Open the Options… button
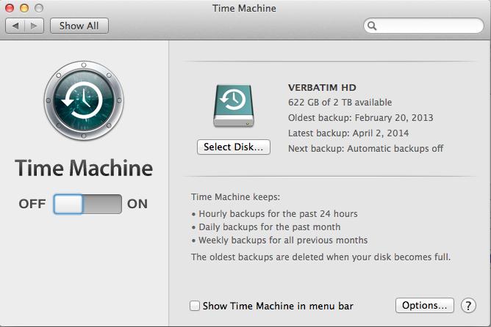This screenshot has height=327, width=491. (x=425, y=305)
